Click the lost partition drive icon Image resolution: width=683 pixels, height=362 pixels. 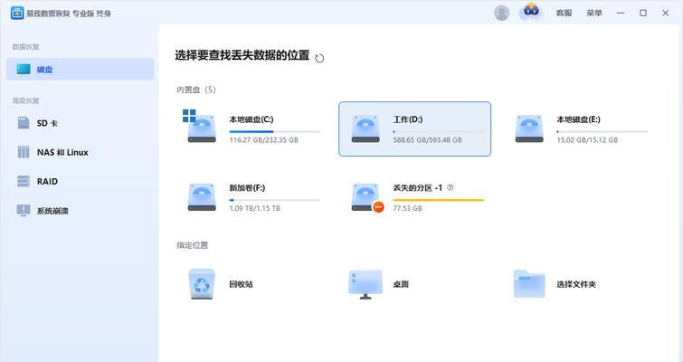366,197
